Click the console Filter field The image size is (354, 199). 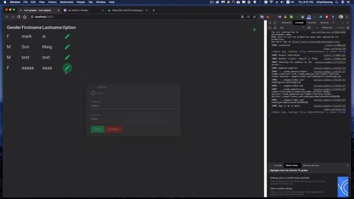tap(317, 28)
